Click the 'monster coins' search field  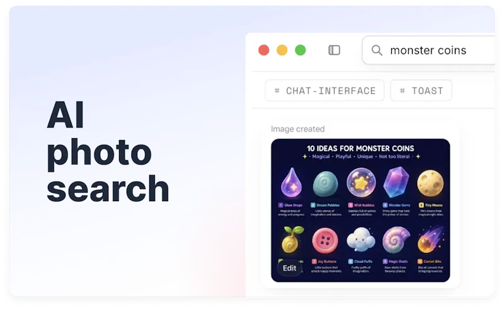pos(428,50)
